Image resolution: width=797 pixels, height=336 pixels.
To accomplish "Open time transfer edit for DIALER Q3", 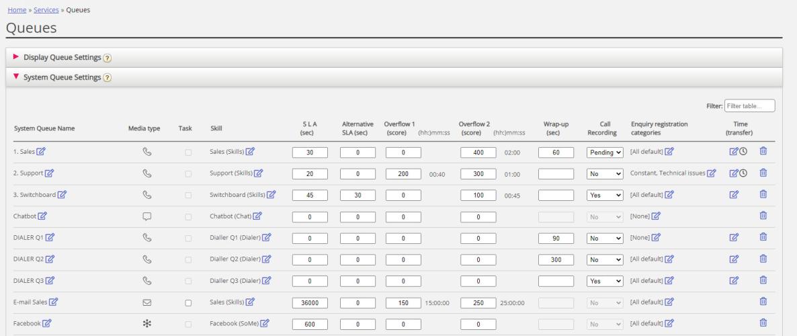I will click(734, 281).
